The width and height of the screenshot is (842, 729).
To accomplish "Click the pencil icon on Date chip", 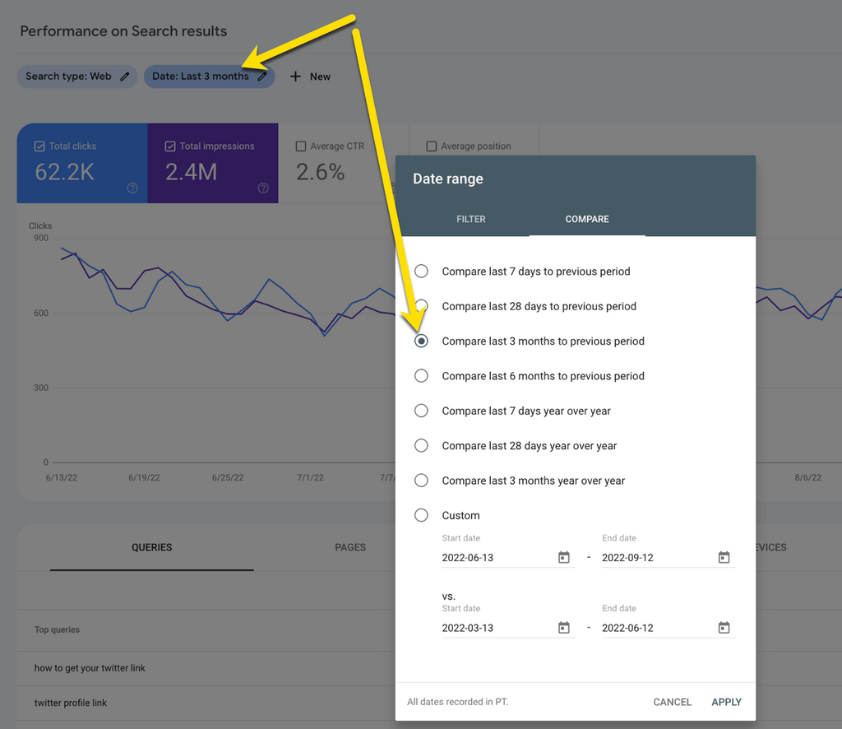I will (262, 77).
